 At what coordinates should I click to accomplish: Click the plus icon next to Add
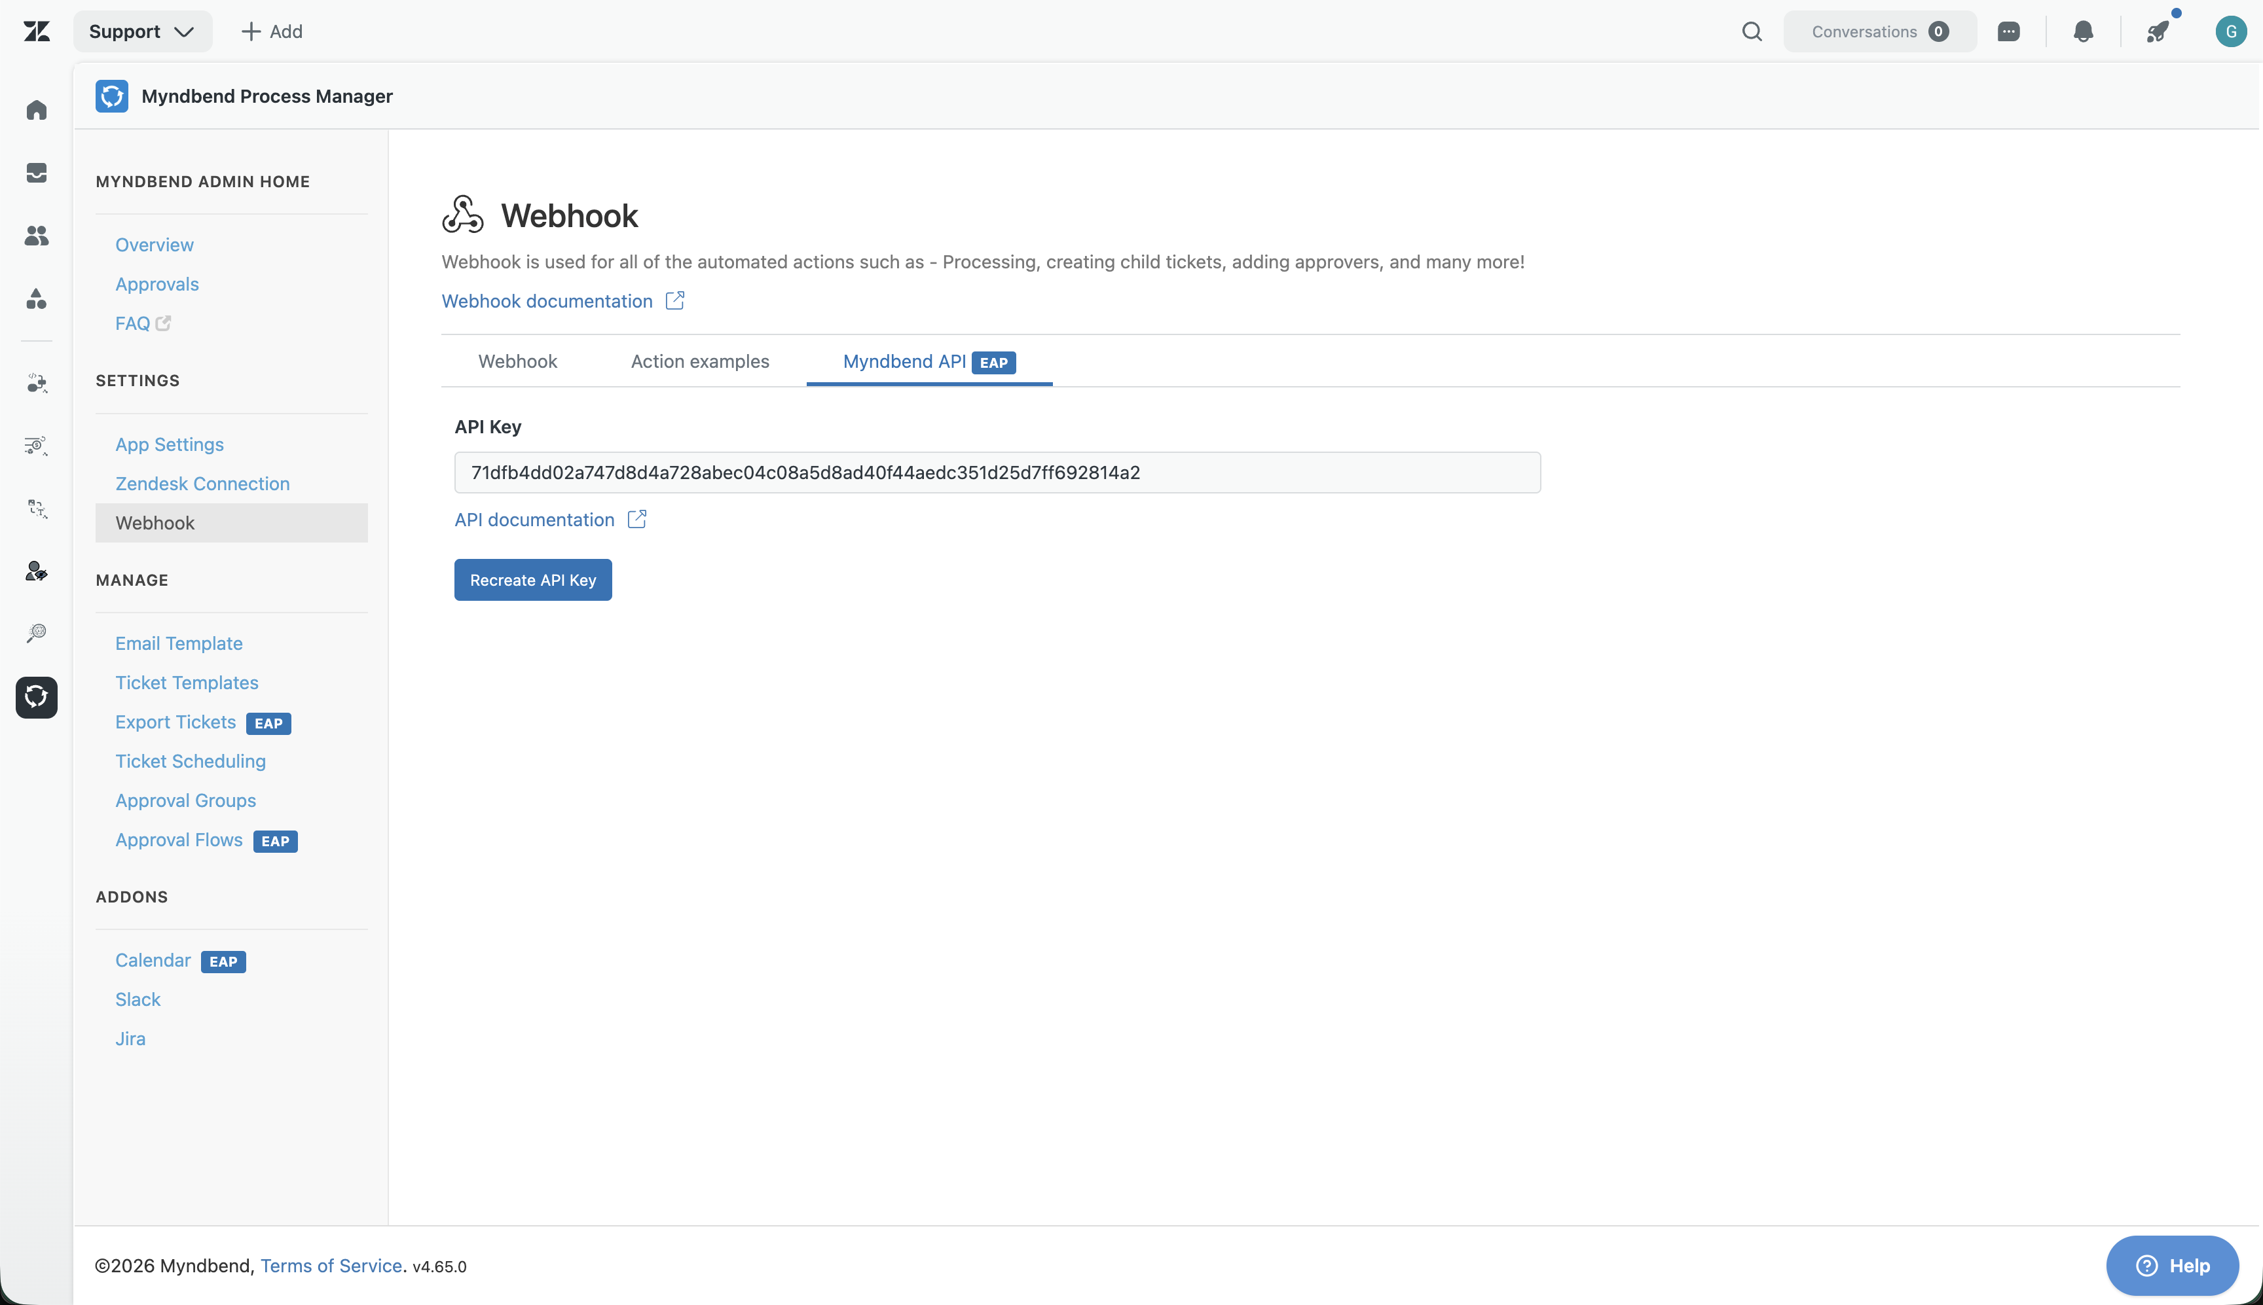click(x=251, y=31)
